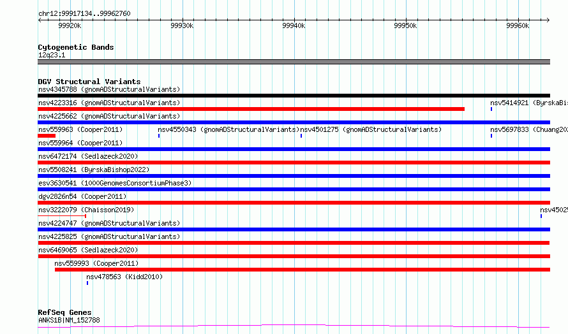568x334 pixels.
Task: Click the Cytogenetic Bands track heading
Action: pos(76,47)
